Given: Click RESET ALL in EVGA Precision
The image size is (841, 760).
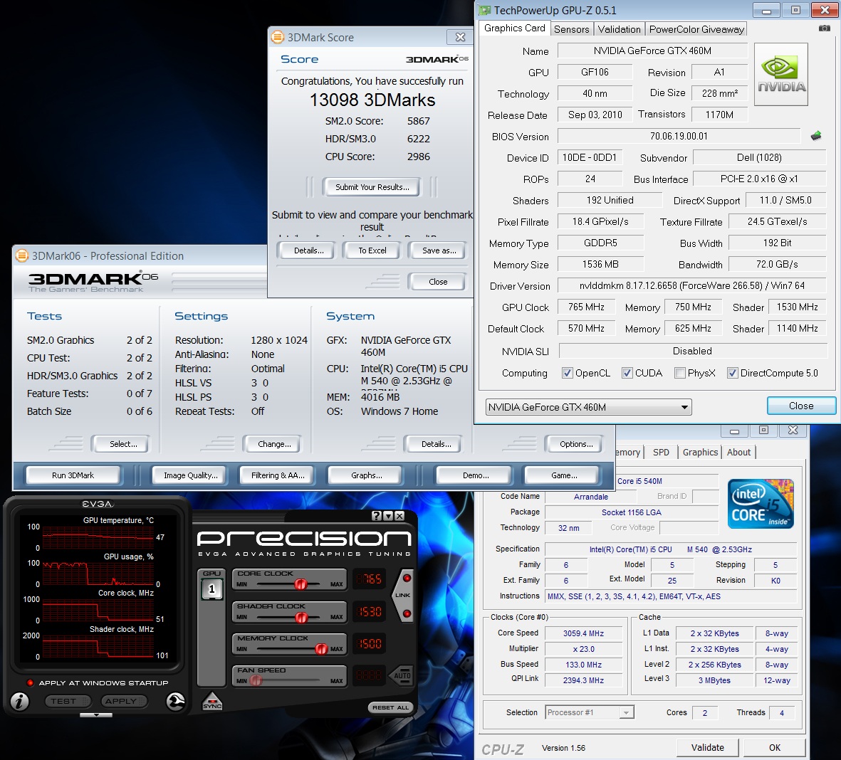Looking at the screenshot, I should click(x=390, y=707).
